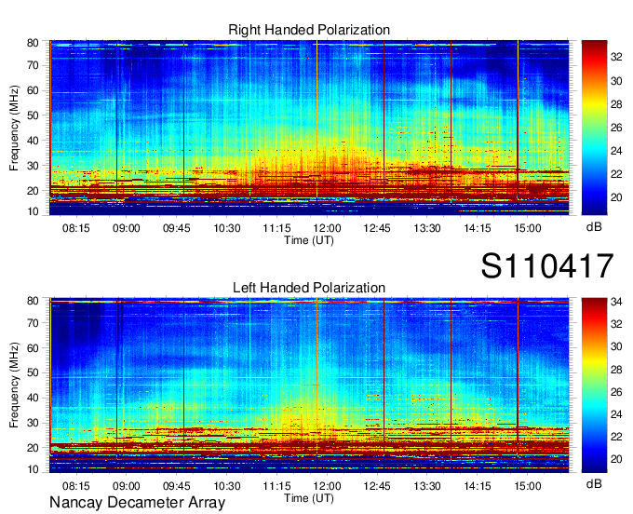
Task: Click the '12:00' time tick of right-handed plot
Action: [x=327, y=228]
